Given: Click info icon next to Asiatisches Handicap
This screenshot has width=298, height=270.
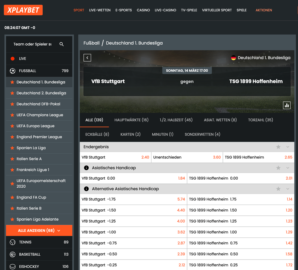Looking at the screenshot, I should click(86, 168).
